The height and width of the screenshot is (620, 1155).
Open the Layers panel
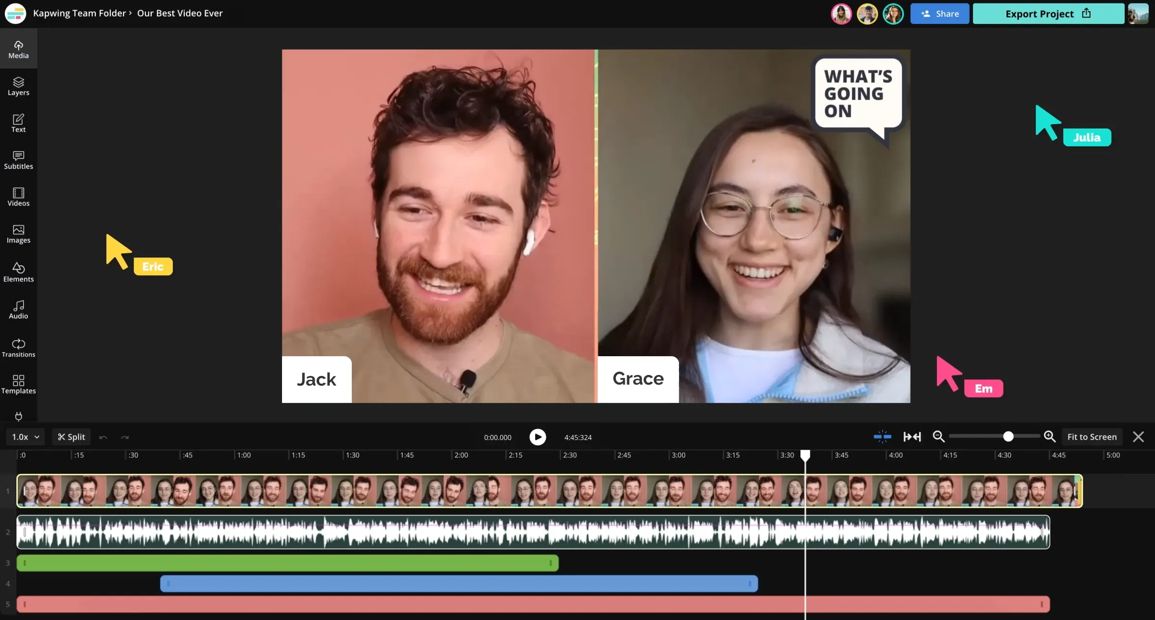click(x=18, y=86)
